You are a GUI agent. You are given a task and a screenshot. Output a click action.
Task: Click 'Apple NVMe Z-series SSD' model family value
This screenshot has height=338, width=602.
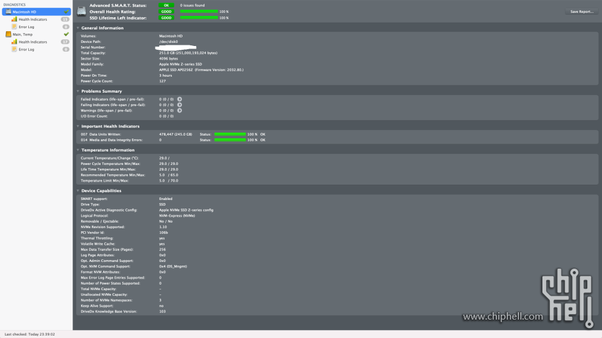181,64
